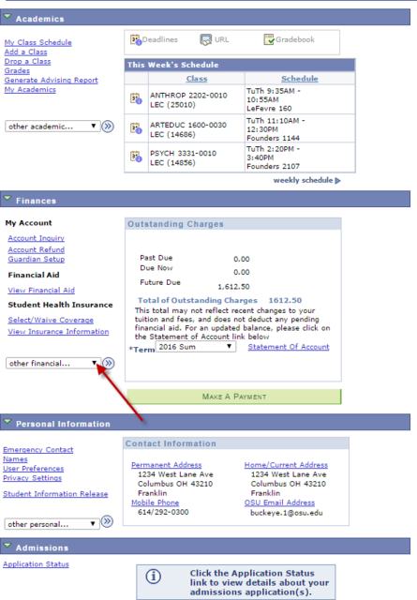The image size is (417, 600).
Task: Open Account Inquiry link
Action: click(37, 238)
